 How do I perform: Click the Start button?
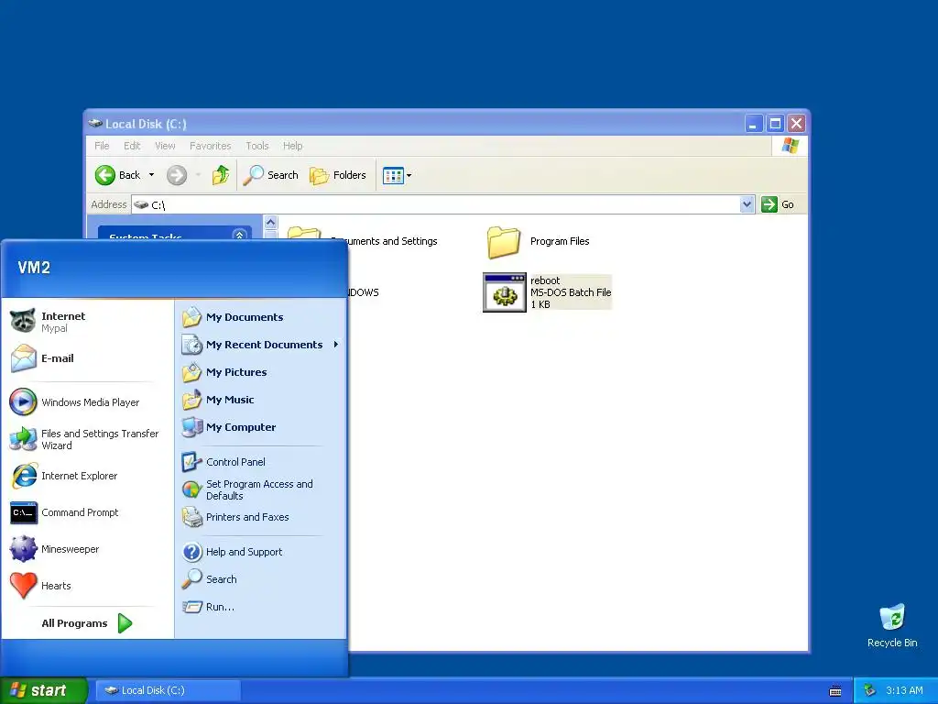point(43,690)
